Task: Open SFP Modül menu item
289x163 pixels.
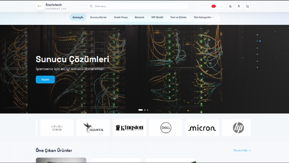Action: (x=157, y=18)
